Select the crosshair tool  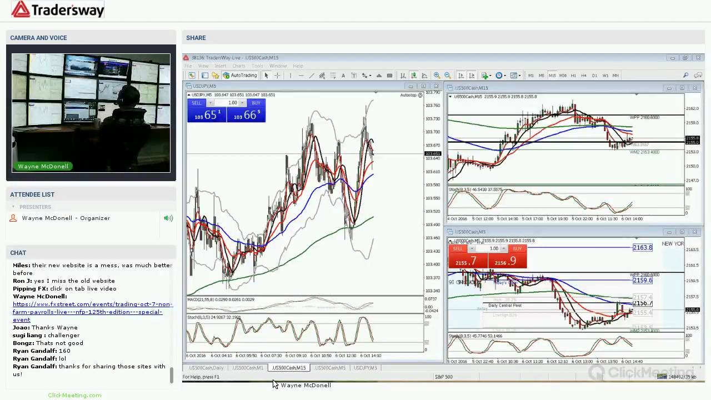pyautogui.click(x=277, y=75)
